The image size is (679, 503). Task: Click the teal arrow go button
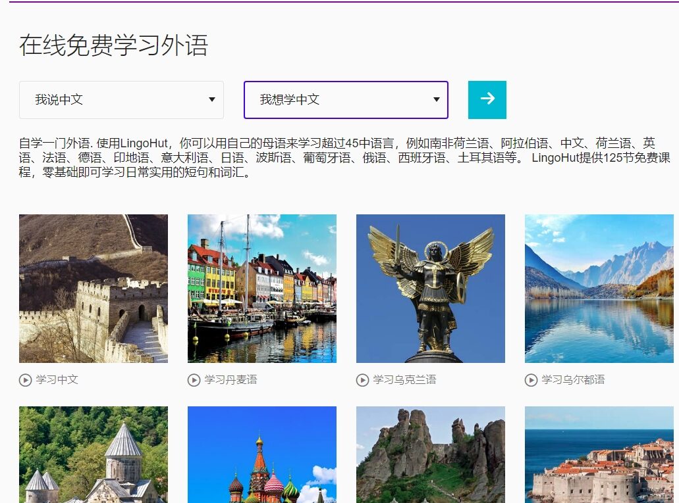[487, 100]
